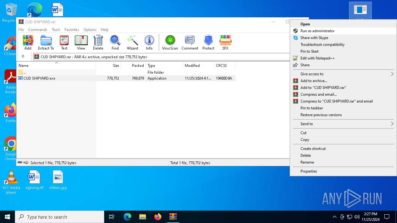Image resolution: width=397 pixels, height=223 pixels.
Task: Open the File menu in WinRAR
Action: (21, 30)
